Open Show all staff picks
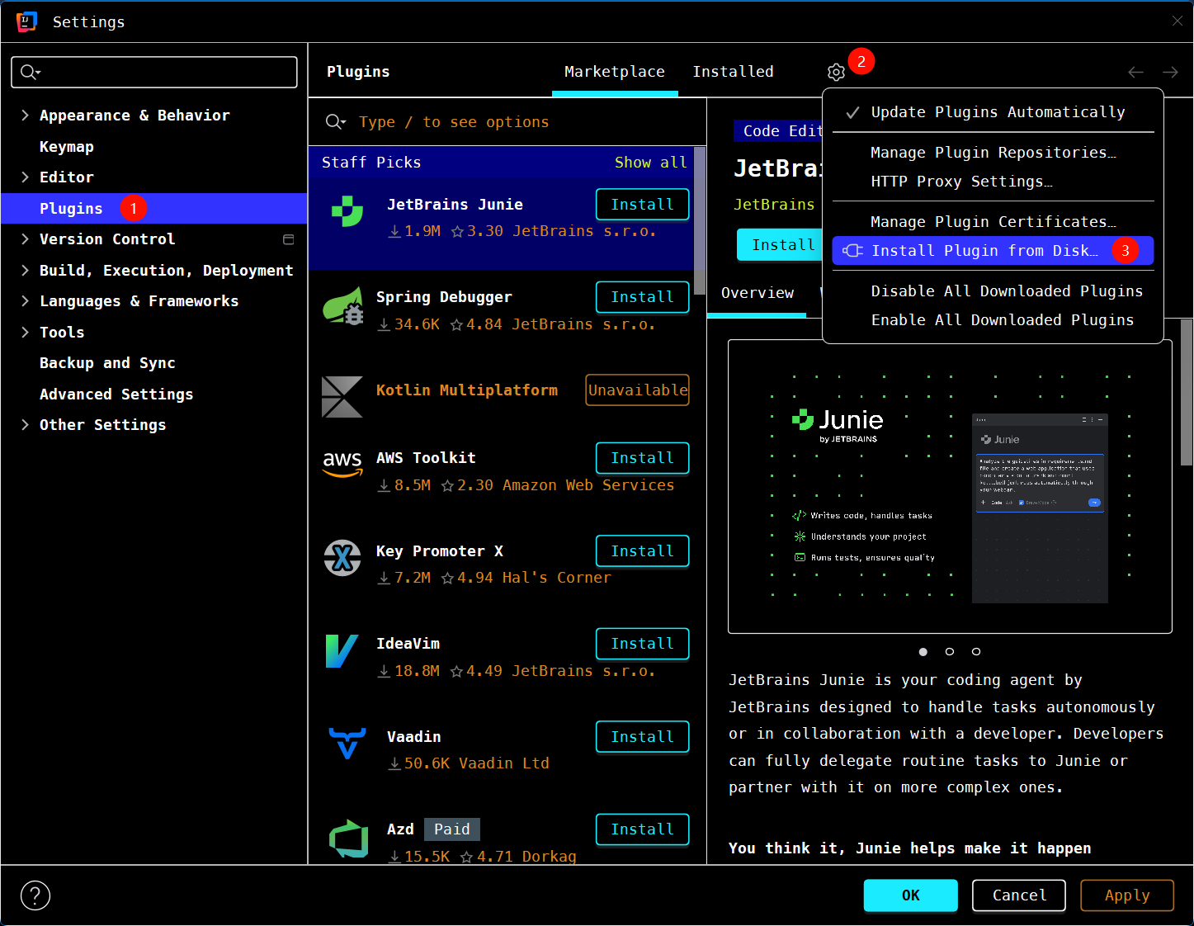 [650, 162]
